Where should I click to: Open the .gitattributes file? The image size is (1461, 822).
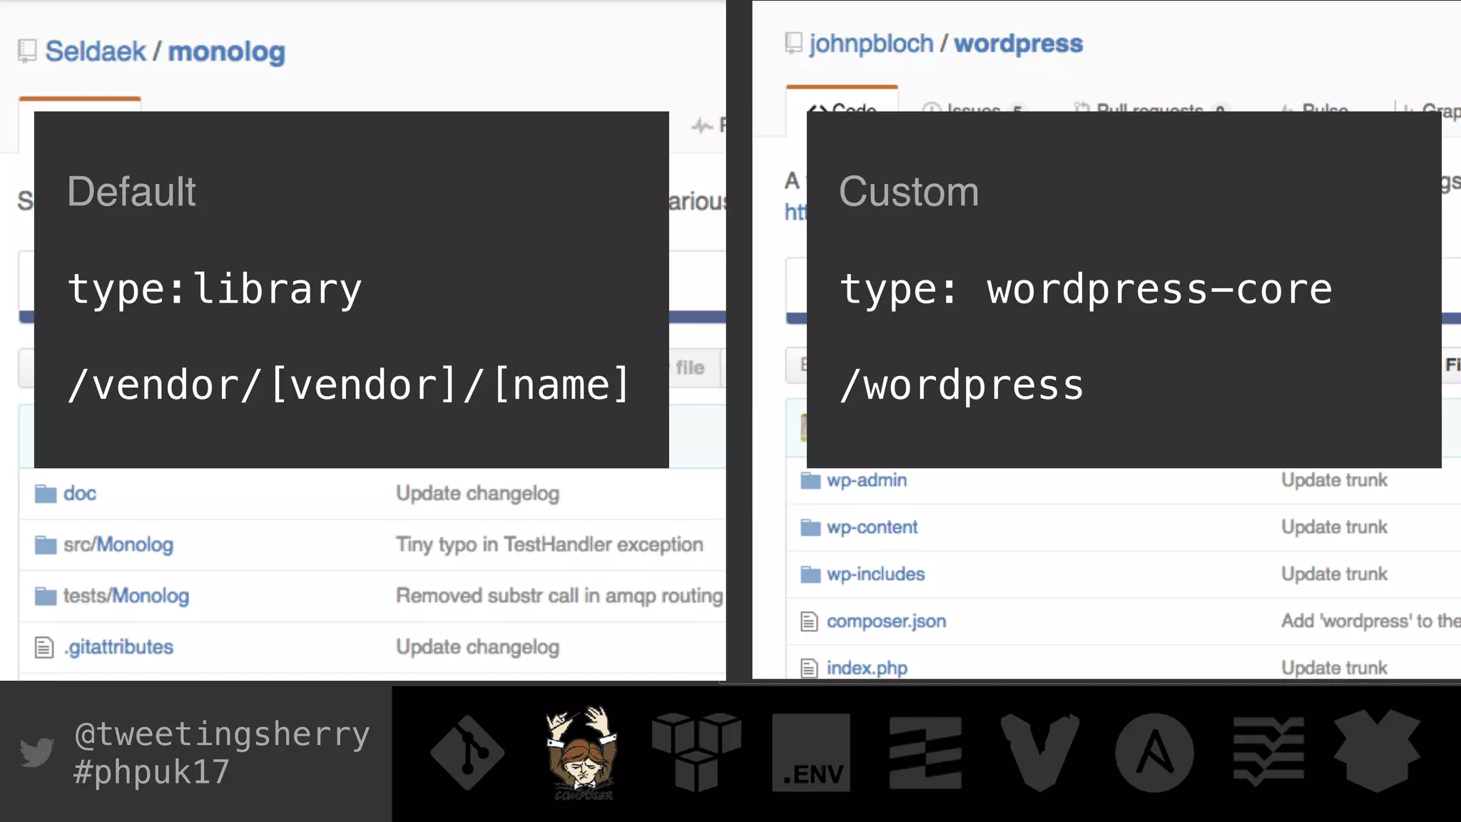coord(118,647)
